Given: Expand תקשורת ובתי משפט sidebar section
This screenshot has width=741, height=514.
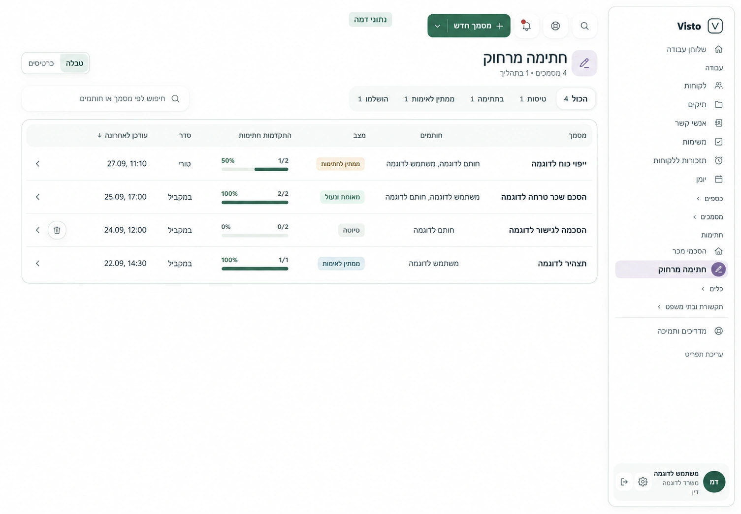Looking at the screenshot, I should (690, 307).
